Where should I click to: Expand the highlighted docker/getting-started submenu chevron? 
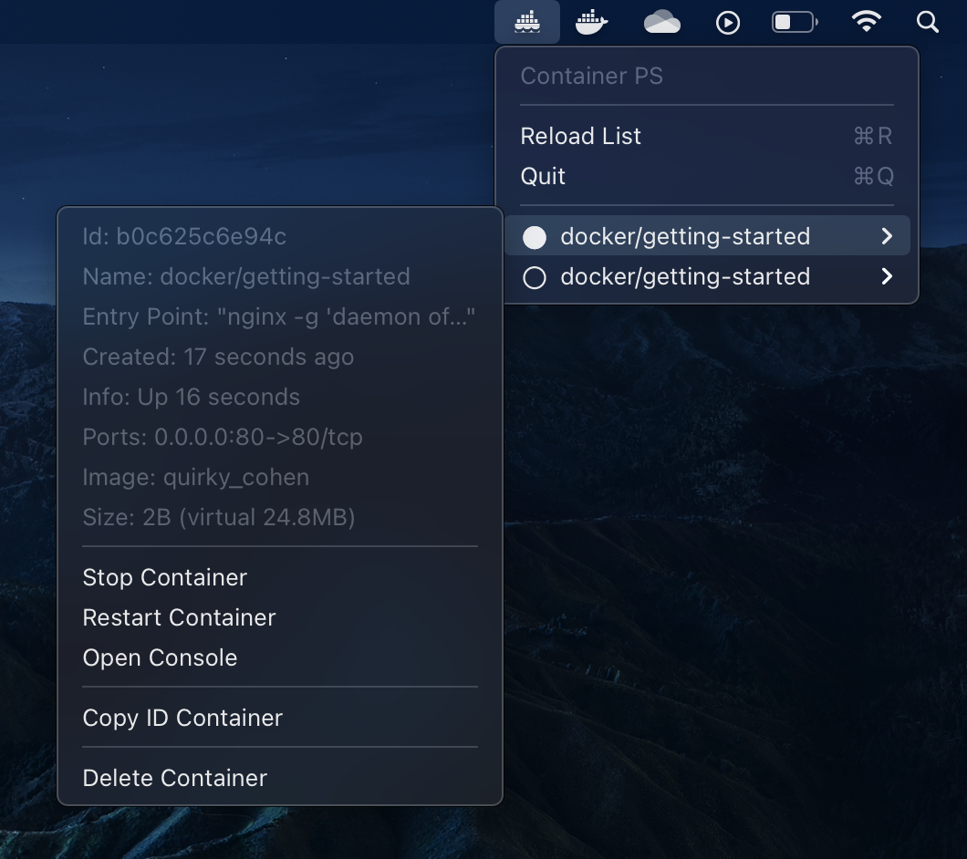(887, 236)
